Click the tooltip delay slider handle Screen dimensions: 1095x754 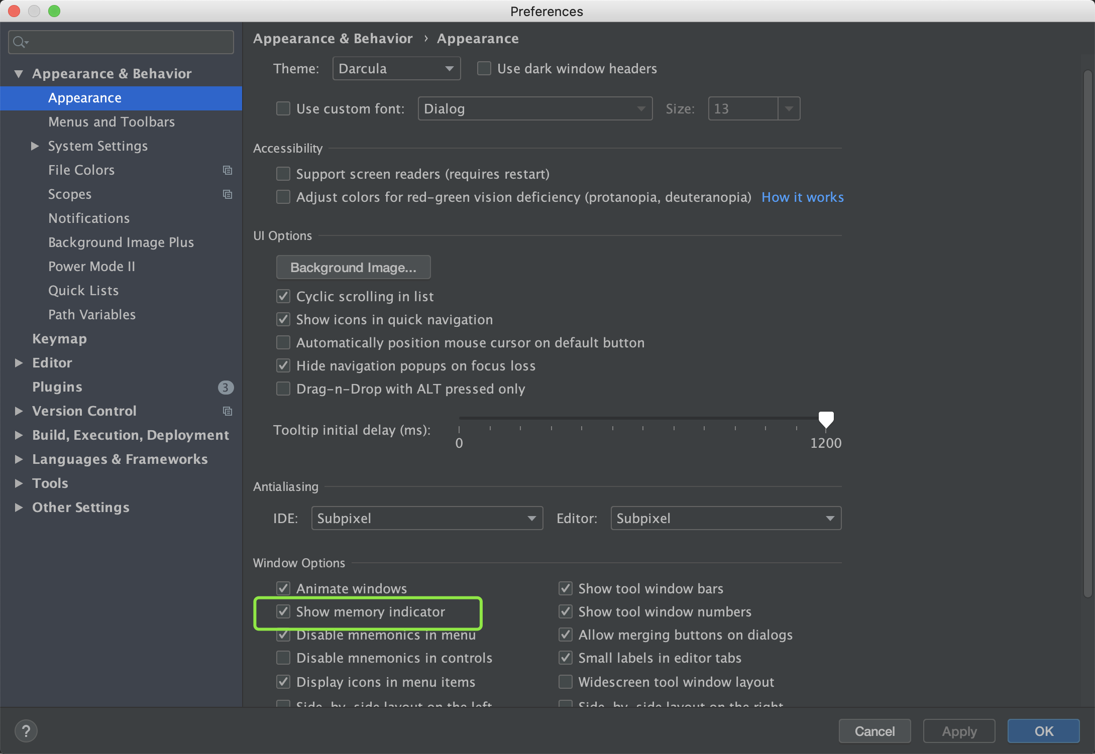point(826,419)
